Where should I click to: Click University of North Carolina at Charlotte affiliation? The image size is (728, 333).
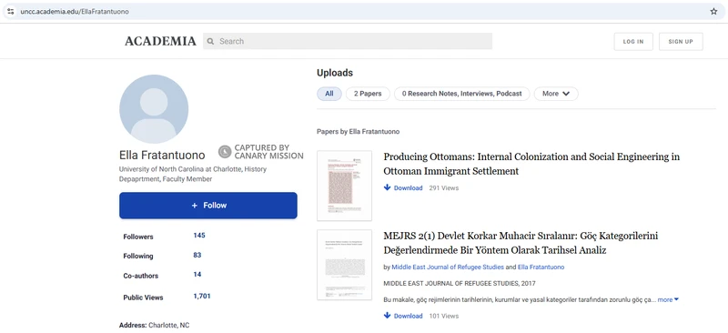(193, 174)
